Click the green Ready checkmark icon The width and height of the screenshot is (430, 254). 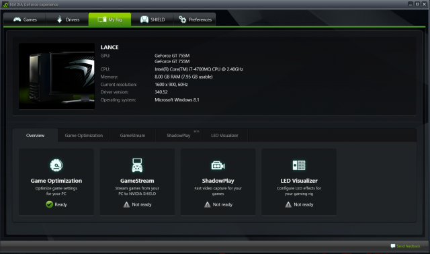click(49, 204)
